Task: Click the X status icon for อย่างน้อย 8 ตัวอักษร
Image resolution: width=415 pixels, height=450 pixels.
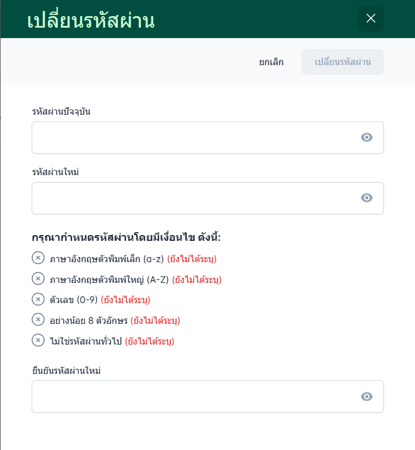Action: coord(38,320)
